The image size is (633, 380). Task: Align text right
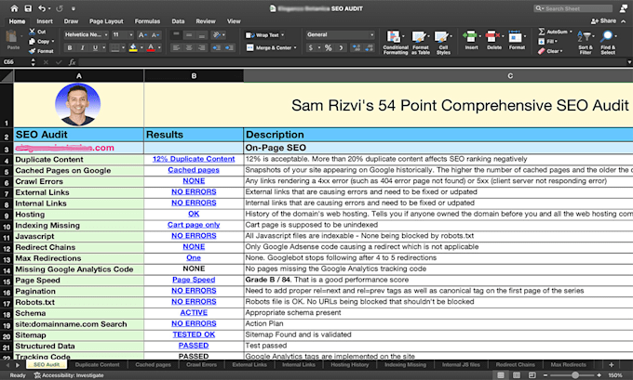pyautogui.click(x=201, y=48)
